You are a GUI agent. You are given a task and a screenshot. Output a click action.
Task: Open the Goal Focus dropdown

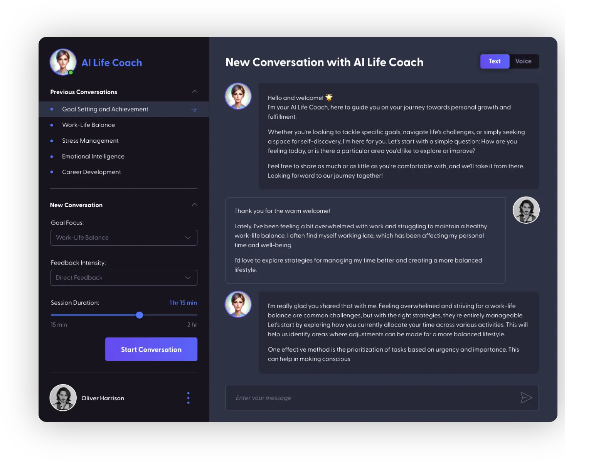coord(124,238)
